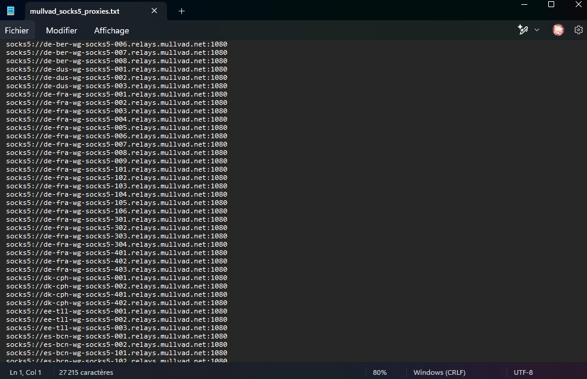Screen dimensions: 587x379
Task: Click line es-bcn-wg-socks5-101
Action: (x=116, y=353)
